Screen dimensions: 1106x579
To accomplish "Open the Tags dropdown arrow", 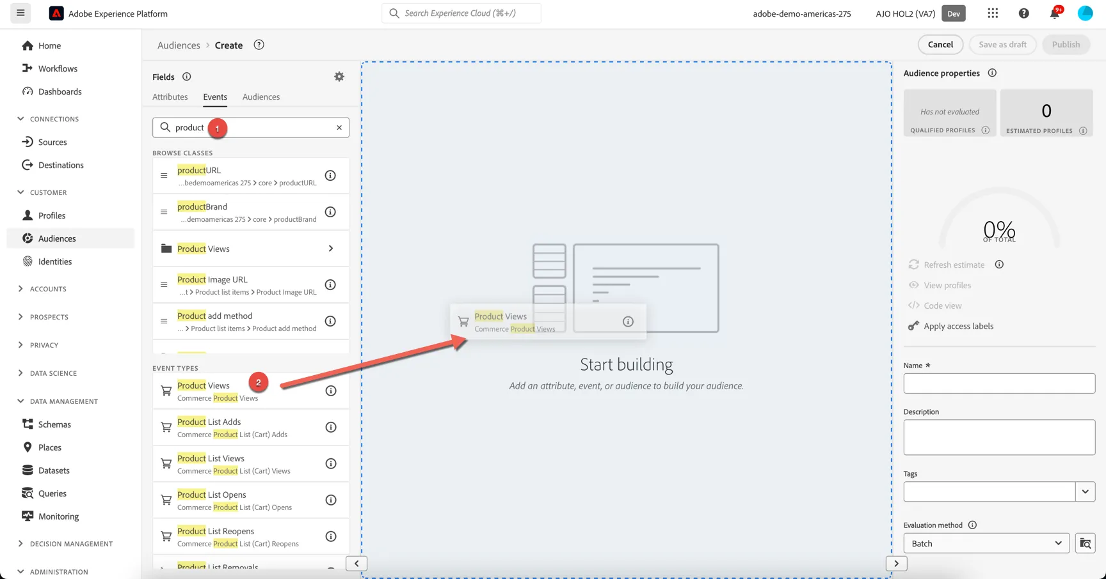I will 1086,491.
